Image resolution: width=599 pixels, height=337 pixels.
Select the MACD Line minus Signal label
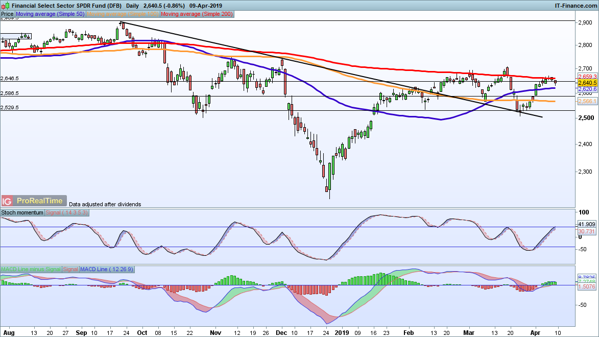(31, 270)
